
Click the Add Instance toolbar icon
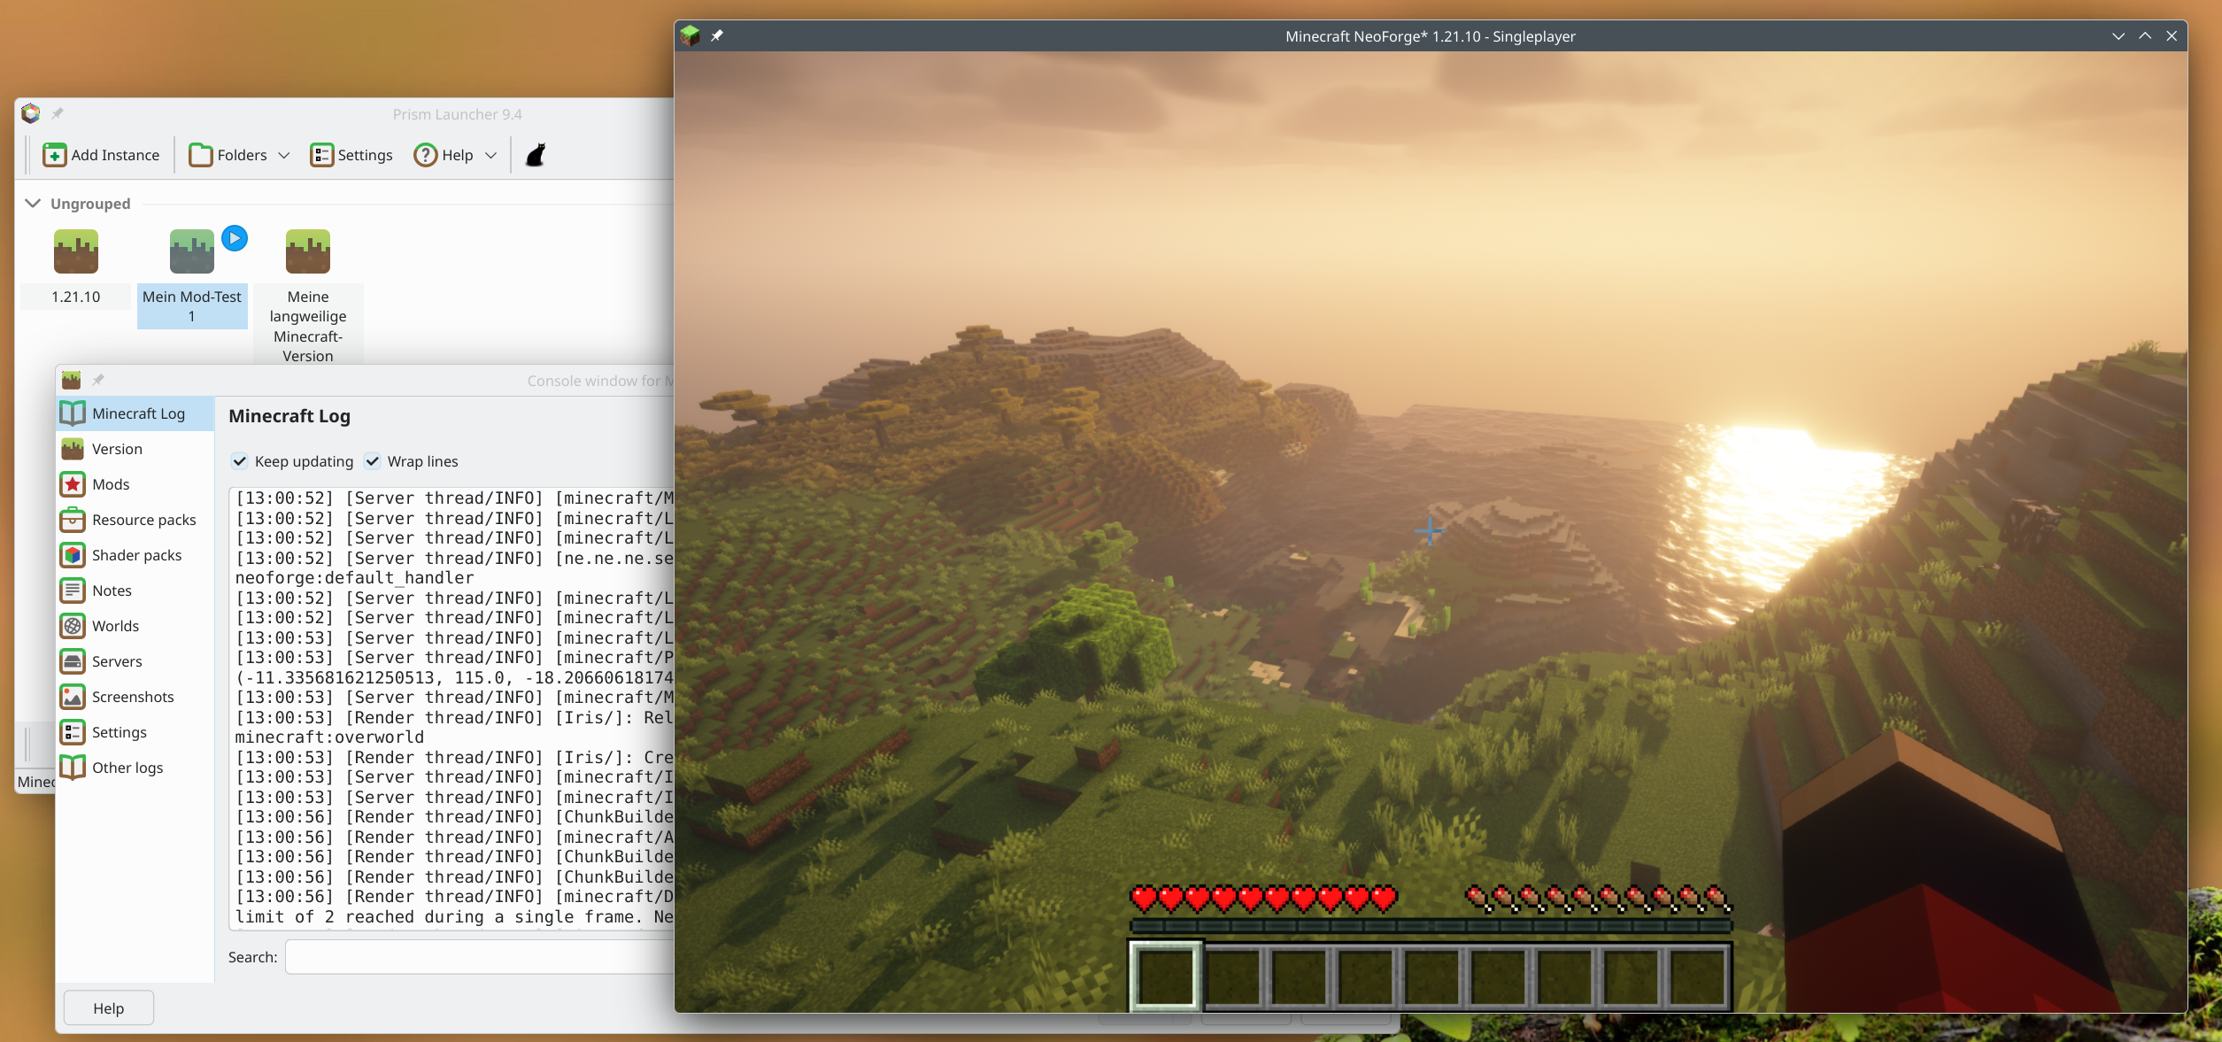point(55,155)
